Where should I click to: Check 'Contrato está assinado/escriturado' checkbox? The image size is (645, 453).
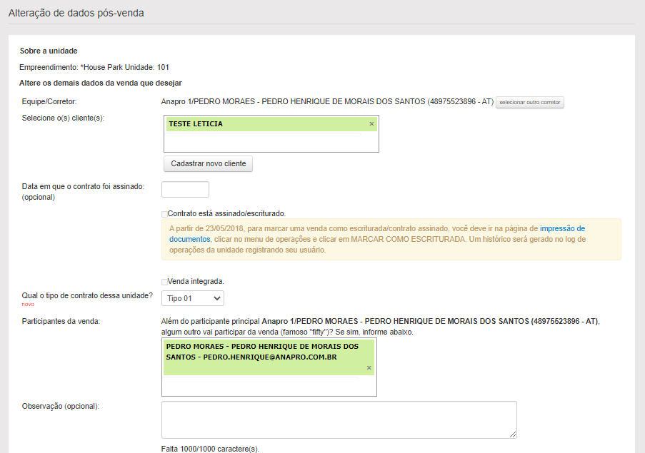point(165,213)
